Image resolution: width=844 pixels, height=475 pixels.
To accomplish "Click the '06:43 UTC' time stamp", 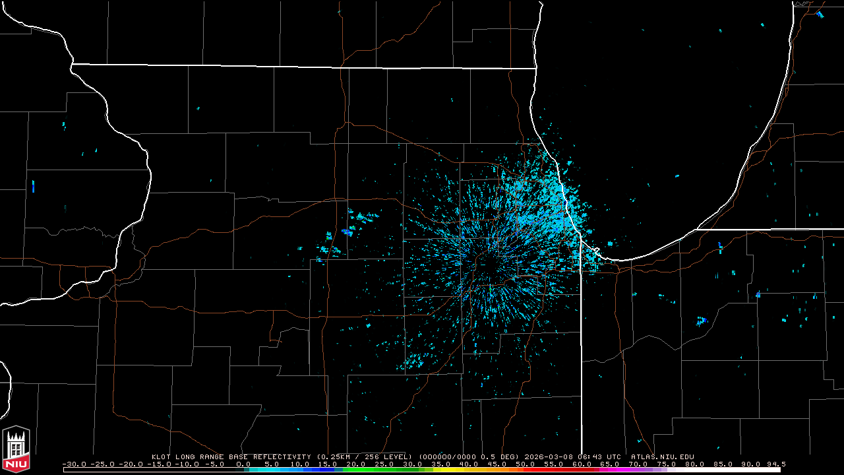I will click(599, 457).
